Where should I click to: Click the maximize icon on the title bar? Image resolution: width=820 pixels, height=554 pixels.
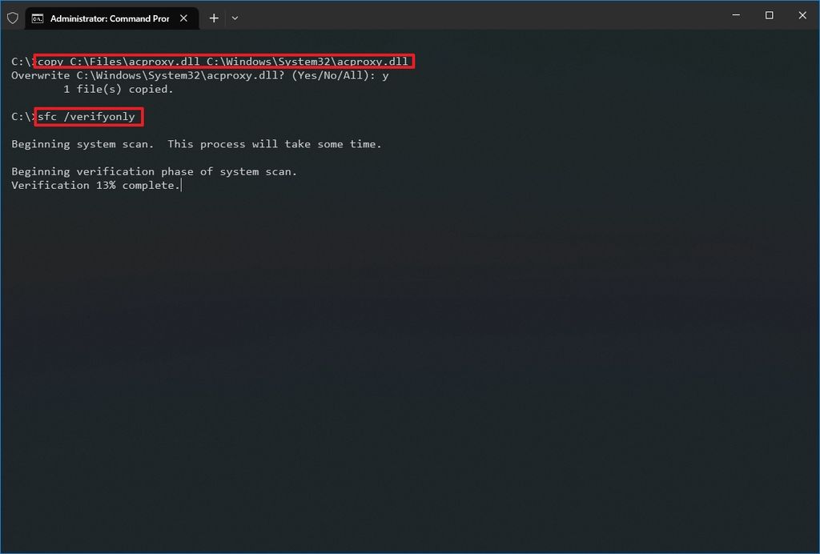tap(768, 15)
